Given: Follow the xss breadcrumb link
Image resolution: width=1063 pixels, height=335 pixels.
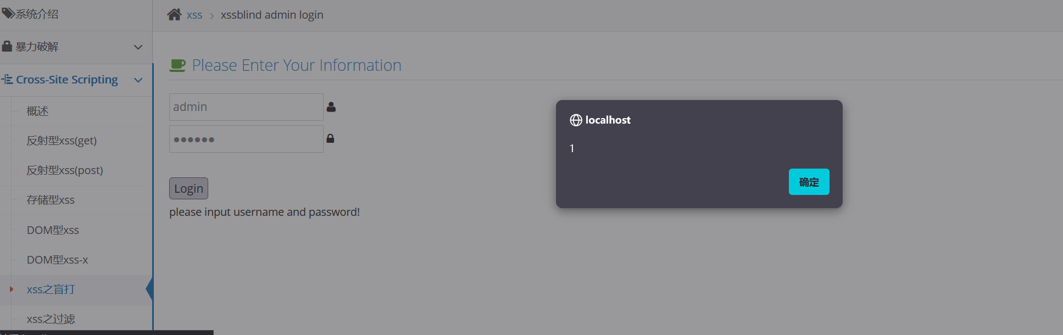Looking at the screenshot, I should [194, 15].
